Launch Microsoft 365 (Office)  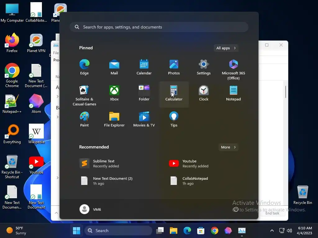coord(234,70)
